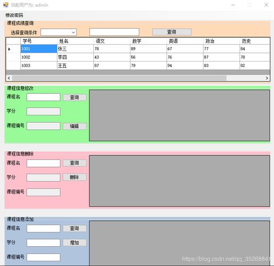Click 查询 button in 课程成绩查询 section

coord(172,32)
